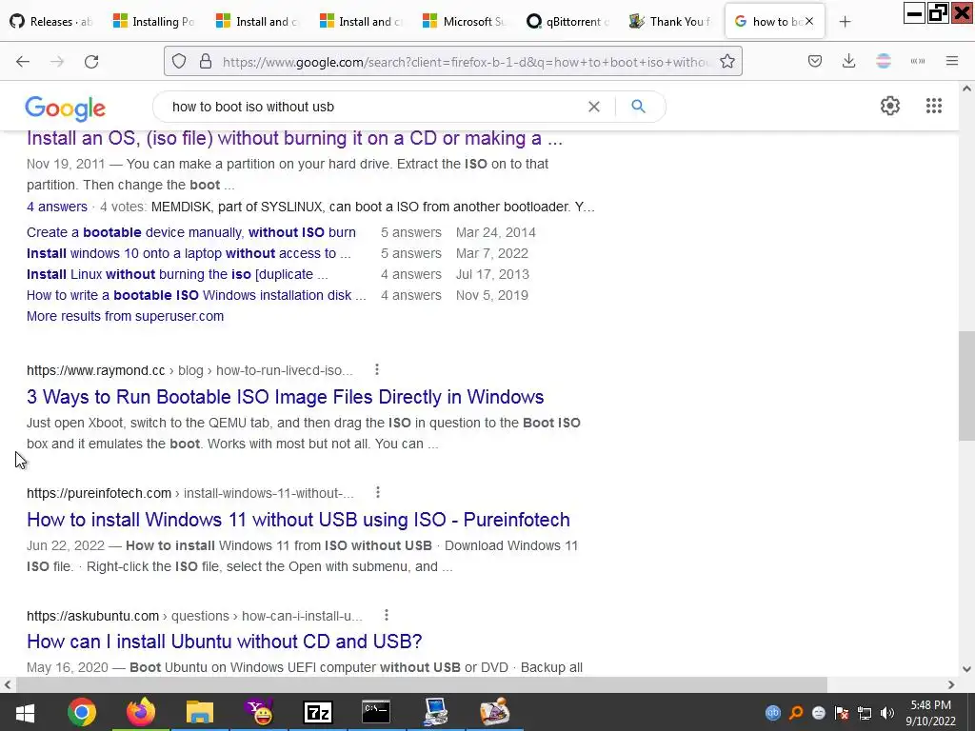Open File Explorer from the taskbar
This screenshot has width=975, height=731.
click(200, 712)
